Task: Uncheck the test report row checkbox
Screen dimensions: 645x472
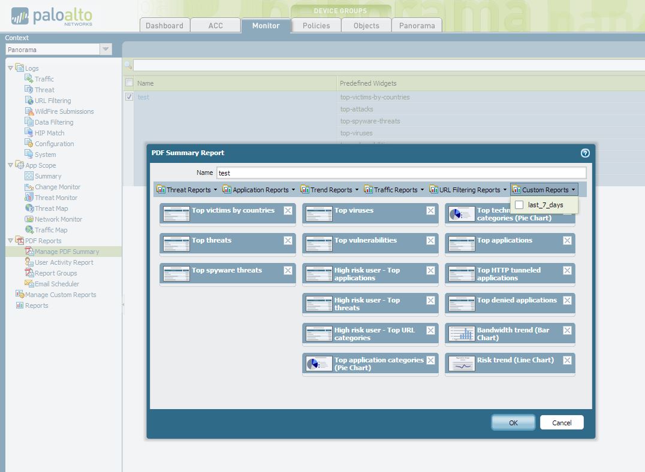Action: coord(129,97)
